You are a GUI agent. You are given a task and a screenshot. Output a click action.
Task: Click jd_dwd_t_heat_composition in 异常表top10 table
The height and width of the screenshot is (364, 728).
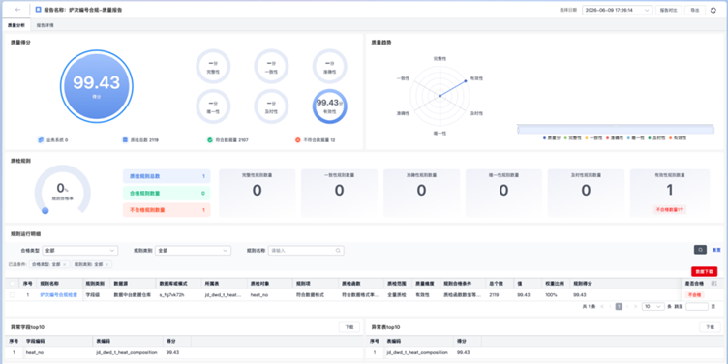(416, 352)
